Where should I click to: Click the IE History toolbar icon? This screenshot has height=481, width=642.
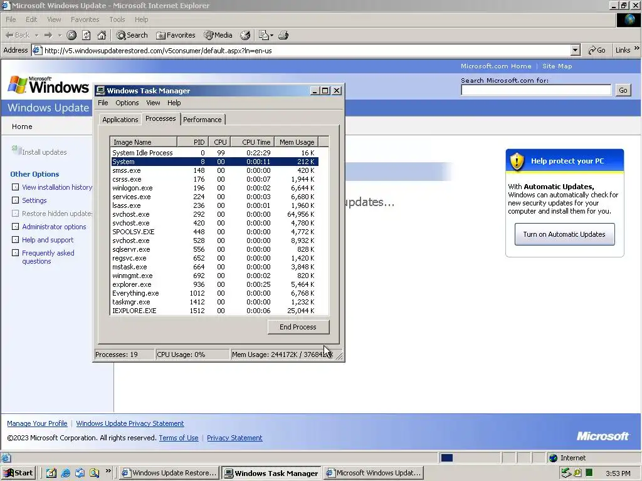coord(245,35)
